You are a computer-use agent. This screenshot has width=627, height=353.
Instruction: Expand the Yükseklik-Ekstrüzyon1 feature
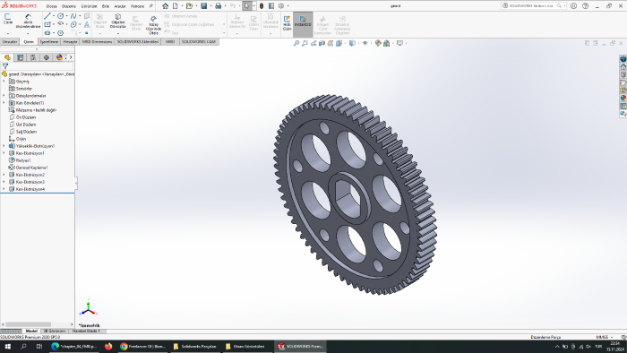click(x=4, y=146)
